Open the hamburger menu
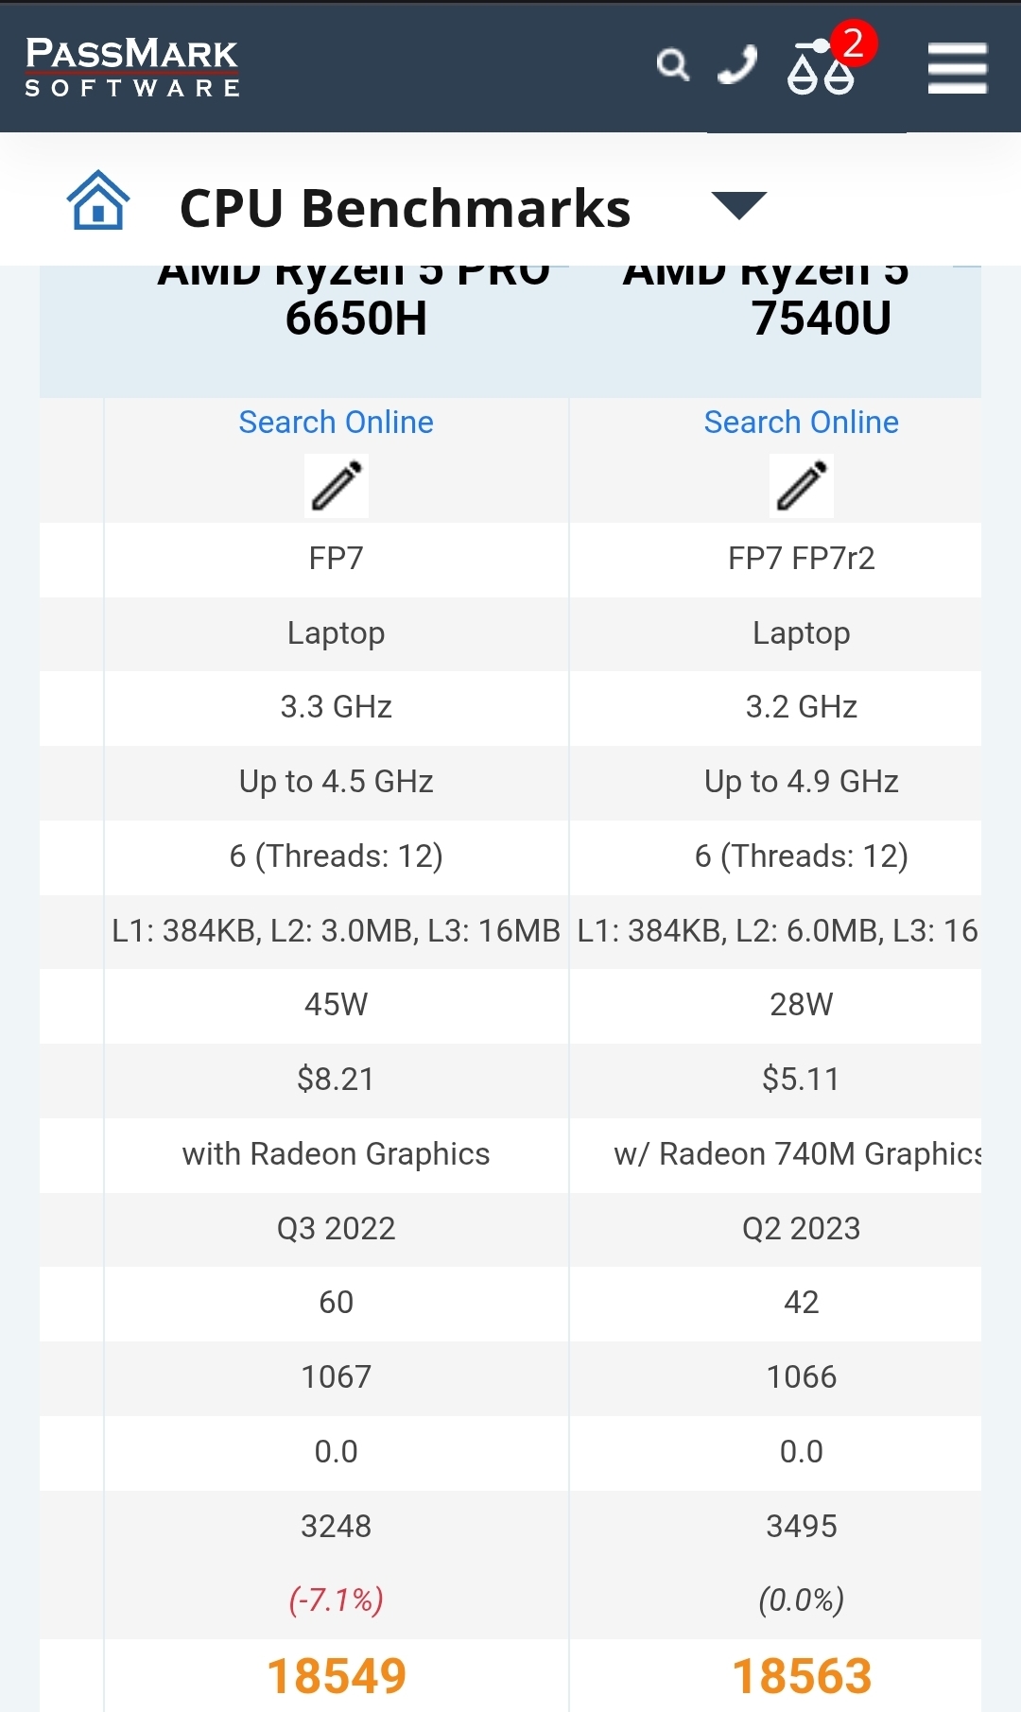This screenshot has height=1712, width=1021. click(957, 68)
